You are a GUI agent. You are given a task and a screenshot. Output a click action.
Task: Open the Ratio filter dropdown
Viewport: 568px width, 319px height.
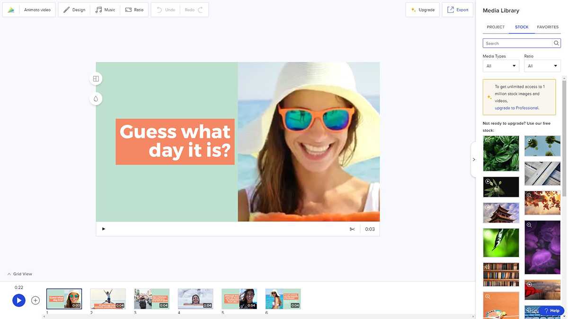pos(542,66)
